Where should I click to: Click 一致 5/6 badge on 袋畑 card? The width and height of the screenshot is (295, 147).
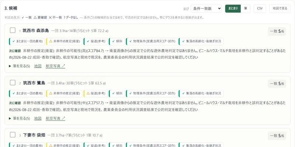coord(277,136)
